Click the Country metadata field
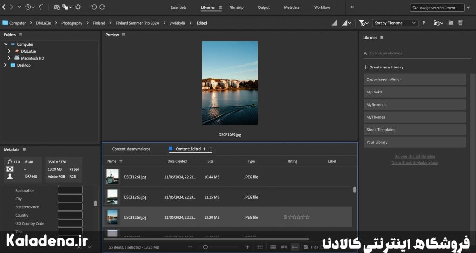This screenshot has width=476, height=253. (x=70, y=215)
